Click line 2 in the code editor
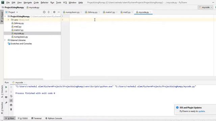Screen dimensions: 216x121 (x=142, y=19)
